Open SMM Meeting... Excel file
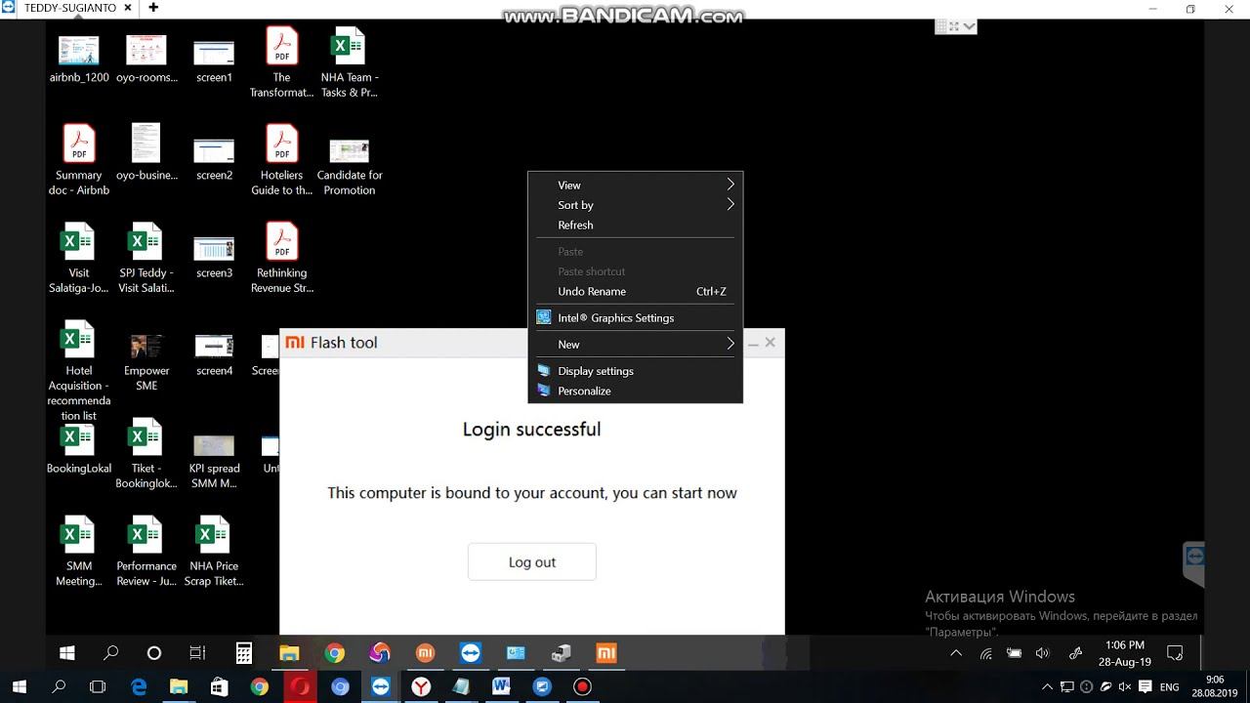 pos(79,552)
